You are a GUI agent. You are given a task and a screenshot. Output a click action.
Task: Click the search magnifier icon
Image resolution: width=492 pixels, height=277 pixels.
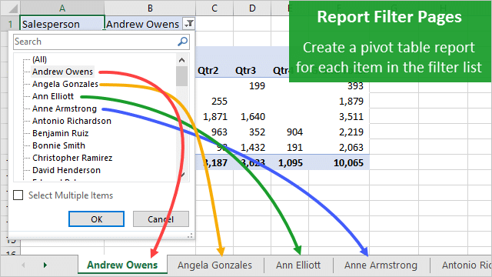click(183, 42)
